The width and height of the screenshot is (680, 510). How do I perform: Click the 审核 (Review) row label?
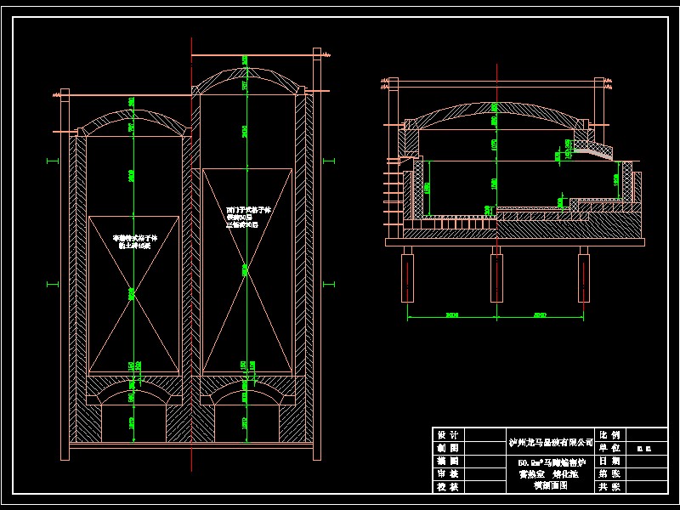[449, 474]
